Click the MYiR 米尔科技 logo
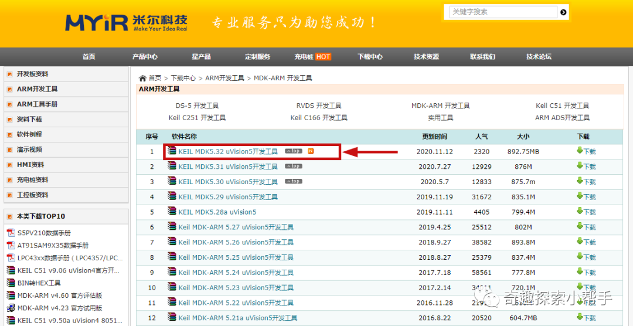The width and height of the screenshot is (633, 326). (x=127, y=23)
